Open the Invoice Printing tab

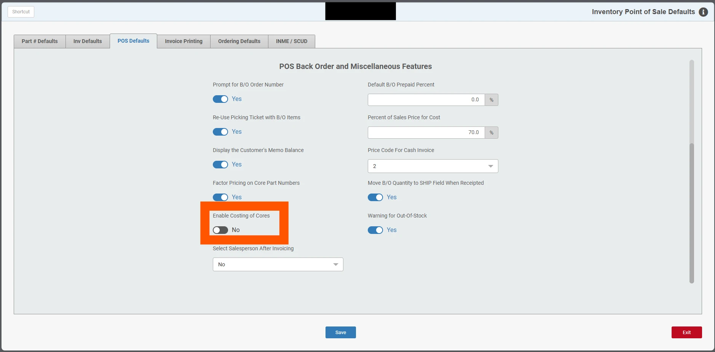[184, 41]
